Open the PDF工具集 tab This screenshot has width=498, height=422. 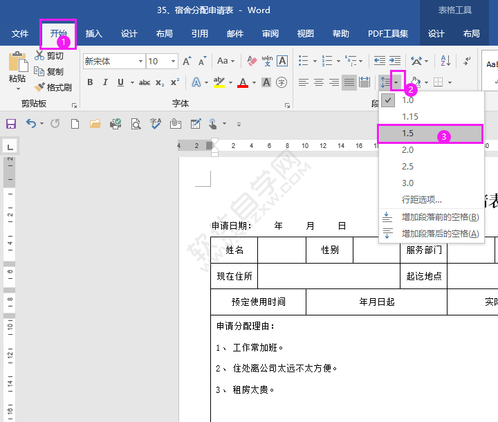(x=388, y=34)
